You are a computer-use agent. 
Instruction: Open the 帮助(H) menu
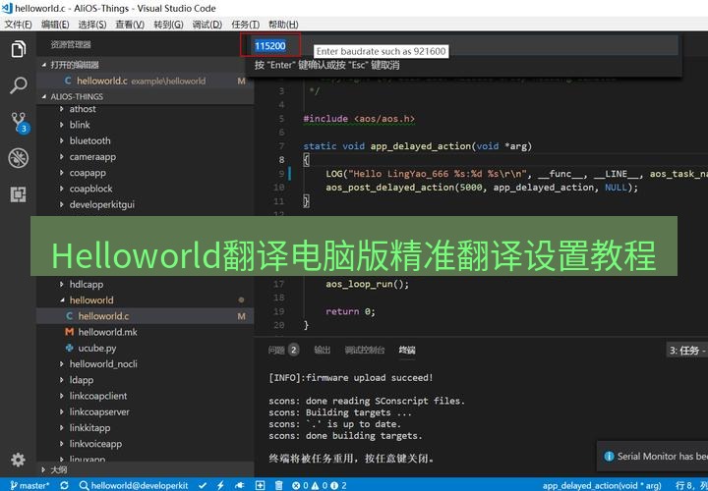coord(283,25)
